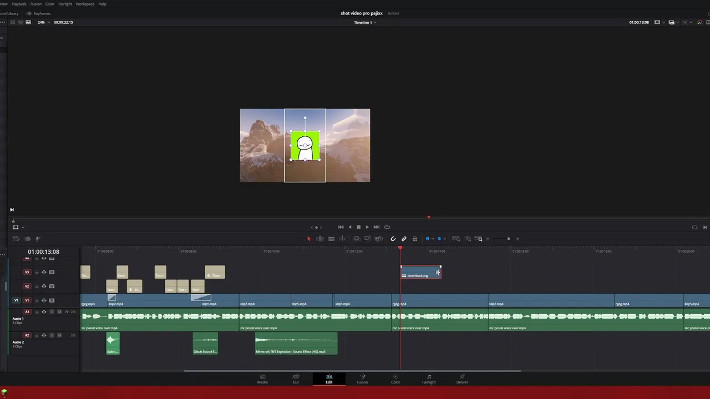Add a blue marker
Screen dimensions: 710x399
pyautogui.click(x=439, y=239)
